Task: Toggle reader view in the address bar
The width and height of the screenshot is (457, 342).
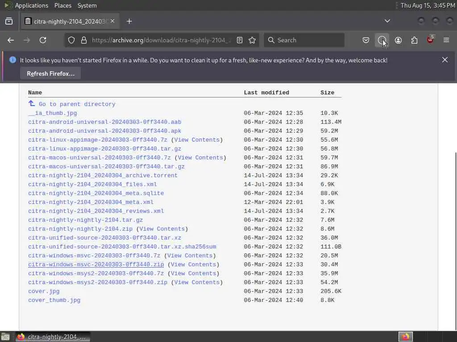Action: pos(240,40)
